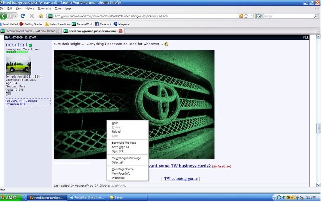Close the Need background pics tab

[x=121, y=31]
